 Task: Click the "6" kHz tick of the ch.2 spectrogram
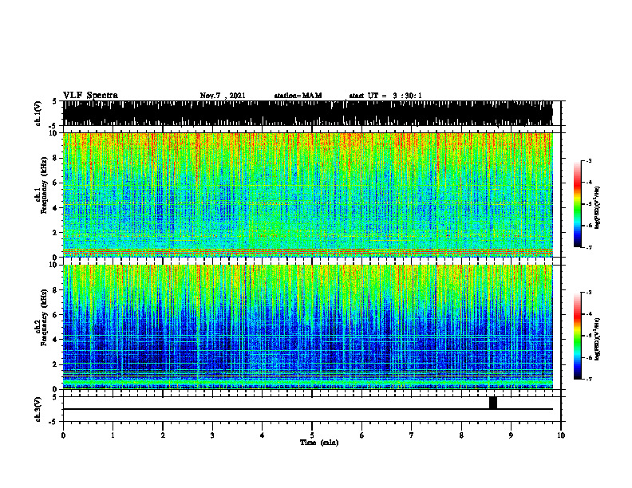tap(57, 315)
